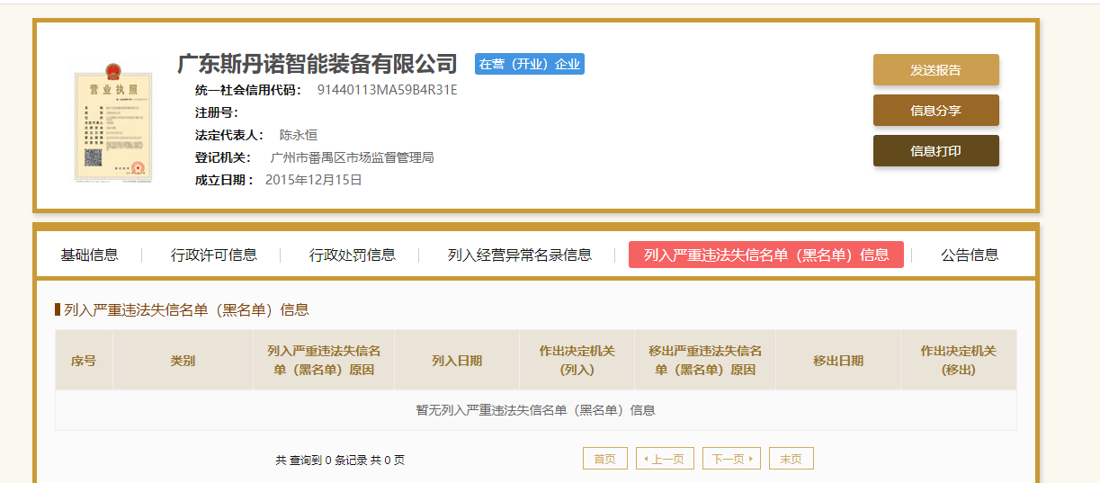Click legal representative name 陈永恒
This screenshot has width=1100, height=483.
[x=299, y=135]
